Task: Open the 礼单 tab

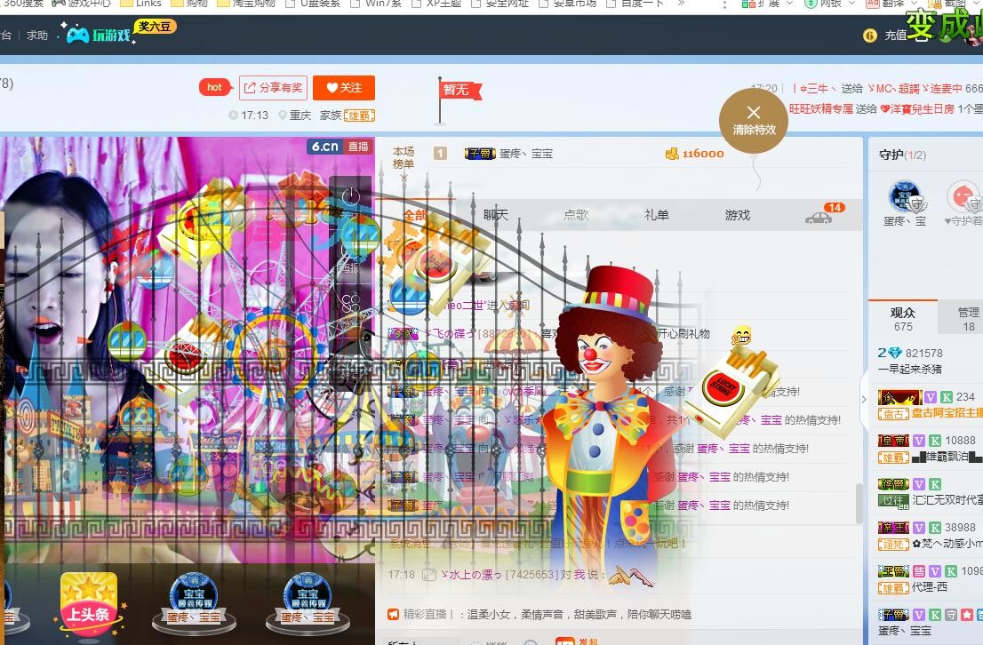Action: tap(657, 215)
